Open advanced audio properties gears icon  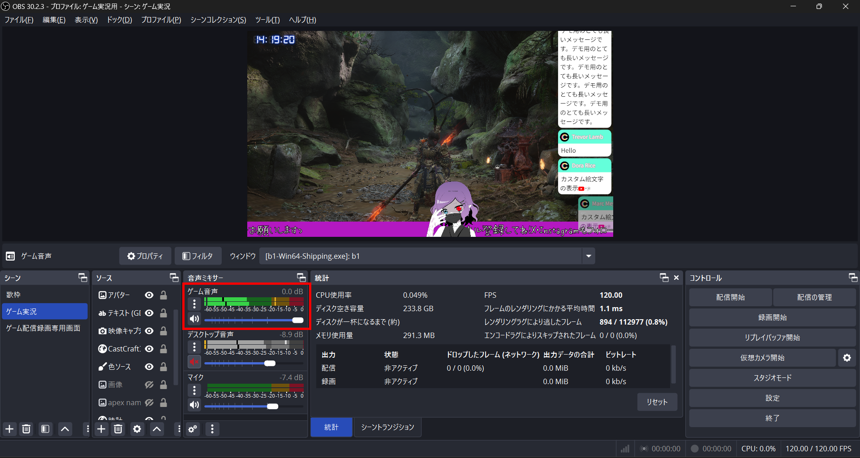(x=193, y=429)
